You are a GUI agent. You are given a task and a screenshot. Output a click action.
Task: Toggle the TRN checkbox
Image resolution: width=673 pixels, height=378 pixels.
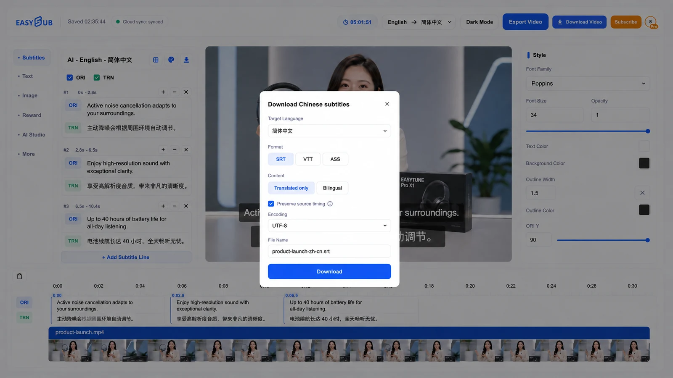(x=97, y=77)
